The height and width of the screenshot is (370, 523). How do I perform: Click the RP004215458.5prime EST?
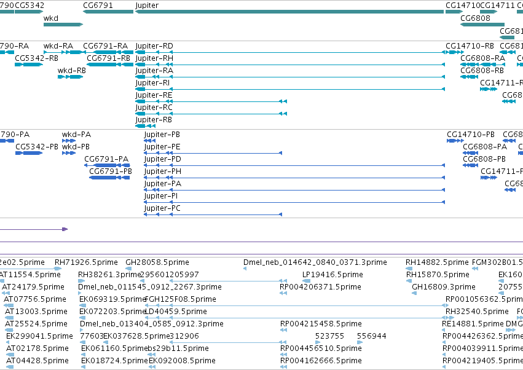coord(283,330)
